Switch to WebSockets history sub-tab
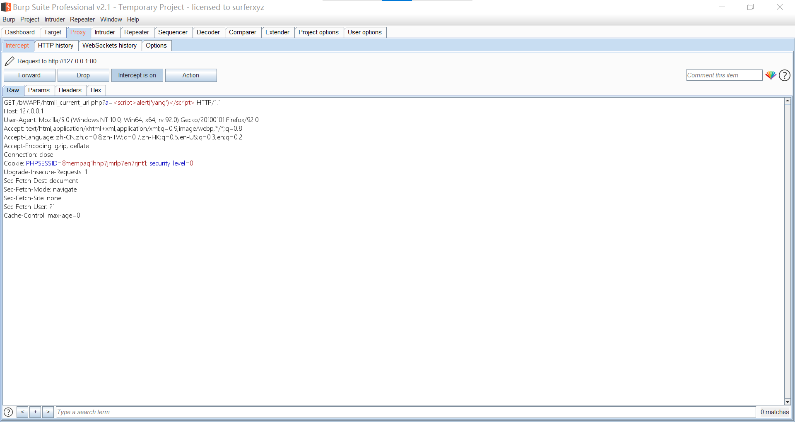 click(x=109, y=46)
